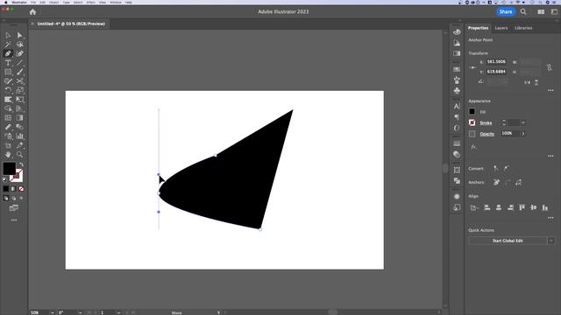The width and height of the screenshot is (561, 315).
Task: Open the Edit Toolbar ellipsis
Action: tap(14, 220)
